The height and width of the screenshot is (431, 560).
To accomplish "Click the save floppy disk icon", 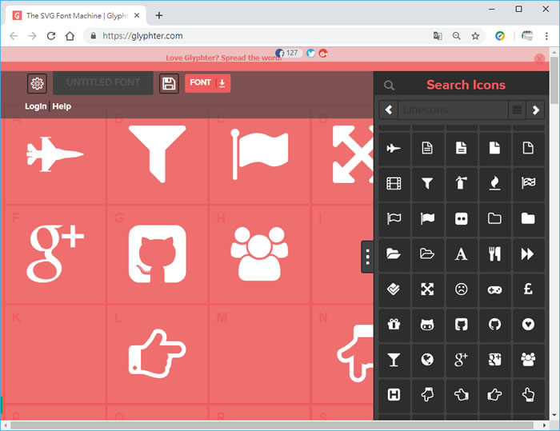I will (169, 83).
